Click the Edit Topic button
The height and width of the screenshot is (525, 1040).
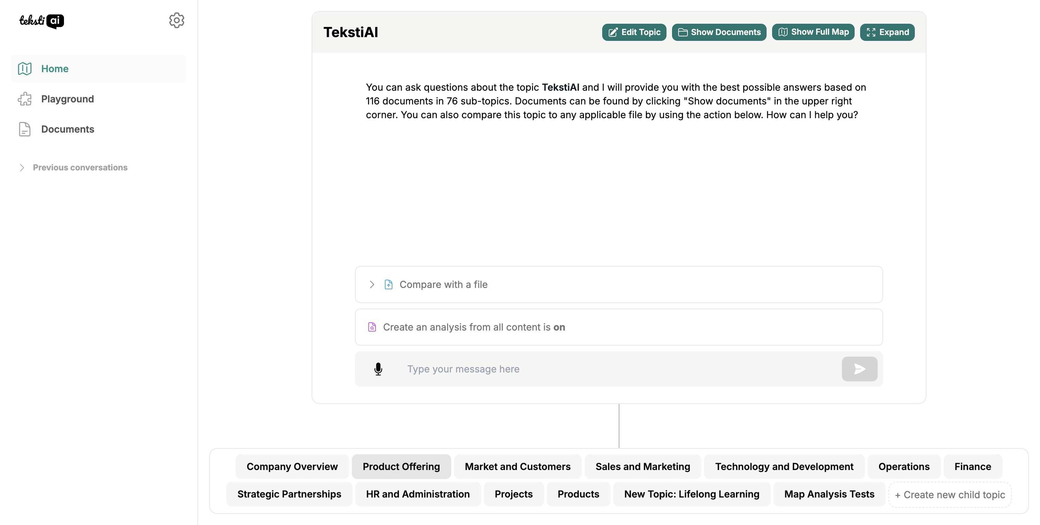(634, 32)
